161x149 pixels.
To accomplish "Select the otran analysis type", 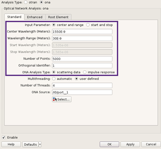I will point(26,2).
